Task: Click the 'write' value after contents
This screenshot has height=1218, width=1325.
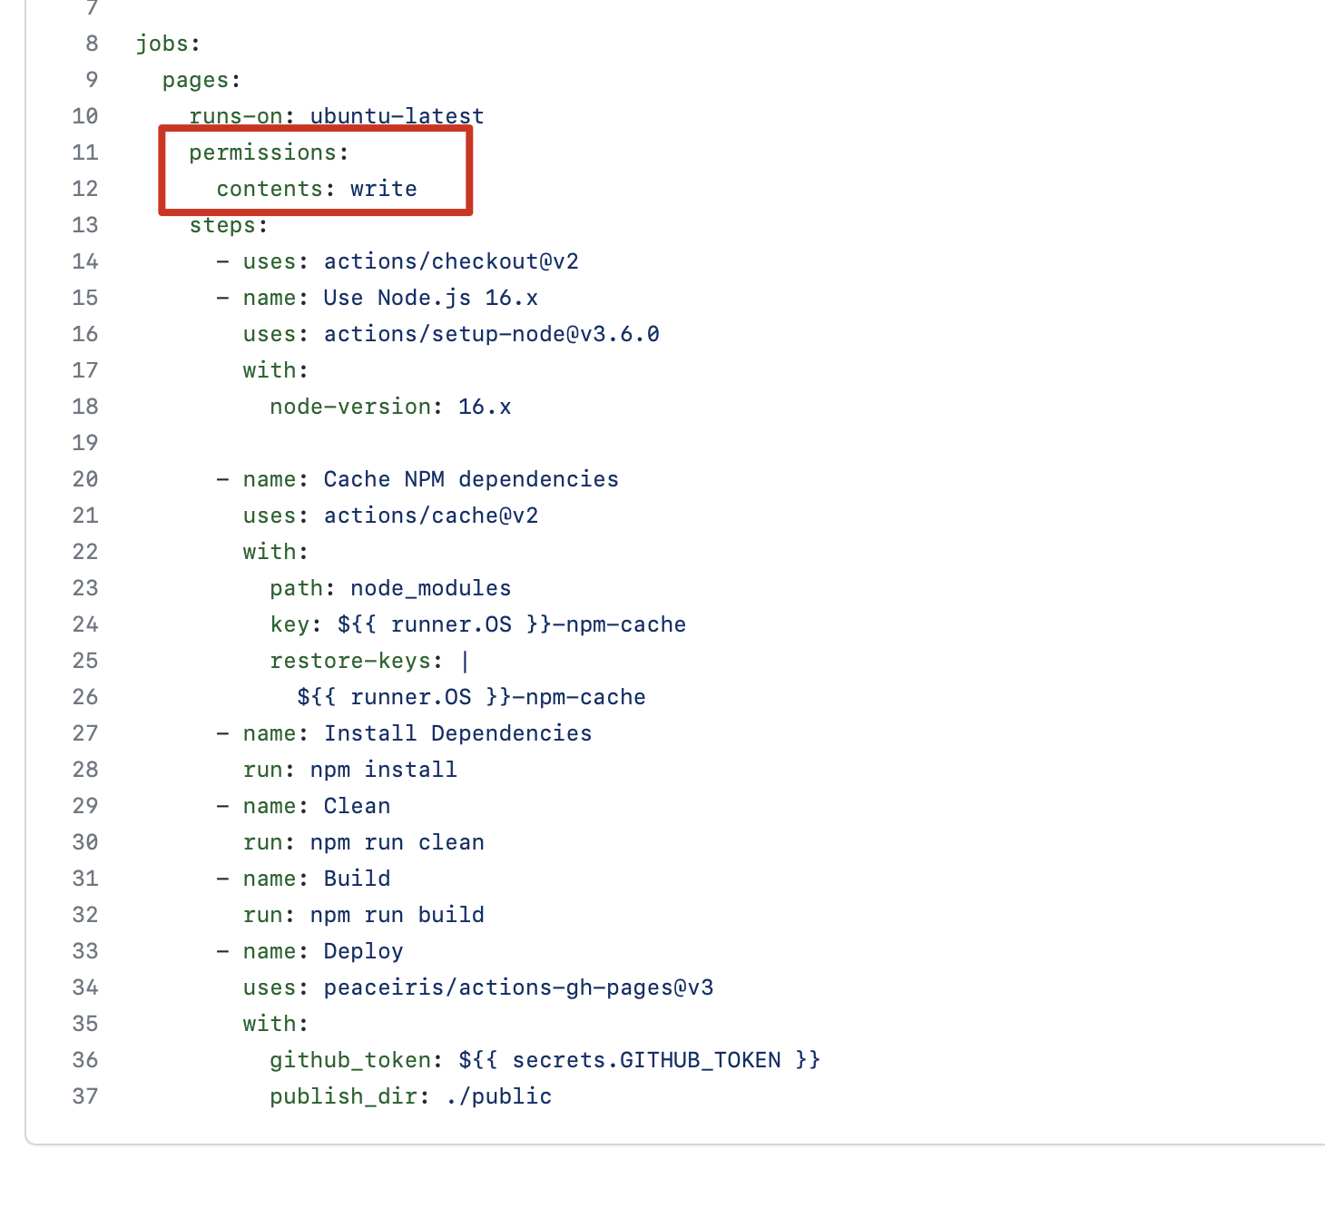Action: pyautogui.click(x=384, y=189)
